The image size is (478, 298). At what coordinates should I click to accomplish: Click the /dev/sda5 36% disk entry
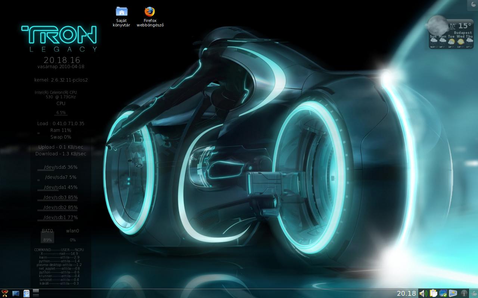61,167
